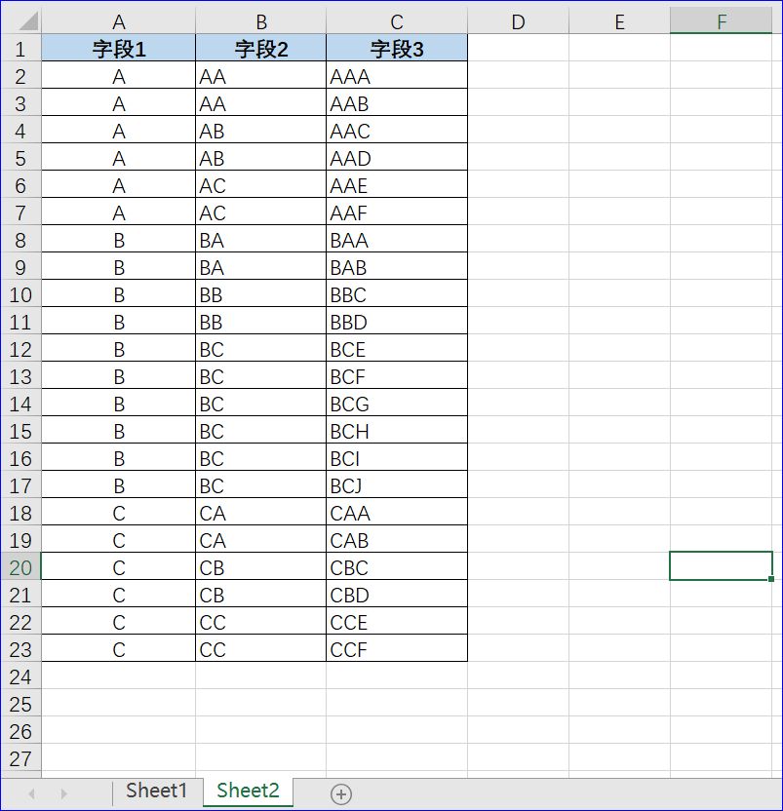Select the cell containing BBC
This screenshot has width=783, height=811.
tap(397, 294)
